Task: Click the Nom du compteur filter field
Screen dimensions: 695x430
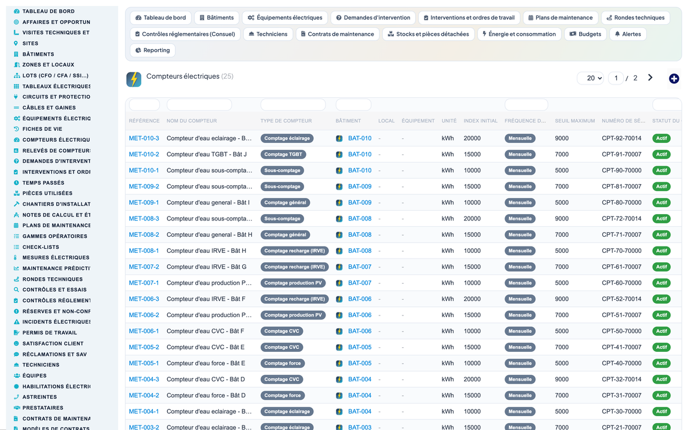Action: click(199, 105)
